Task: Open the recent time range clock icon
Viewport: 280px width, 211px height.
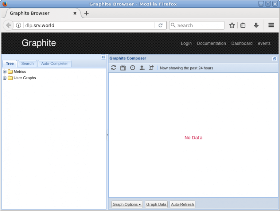Action: coord(132,68)
